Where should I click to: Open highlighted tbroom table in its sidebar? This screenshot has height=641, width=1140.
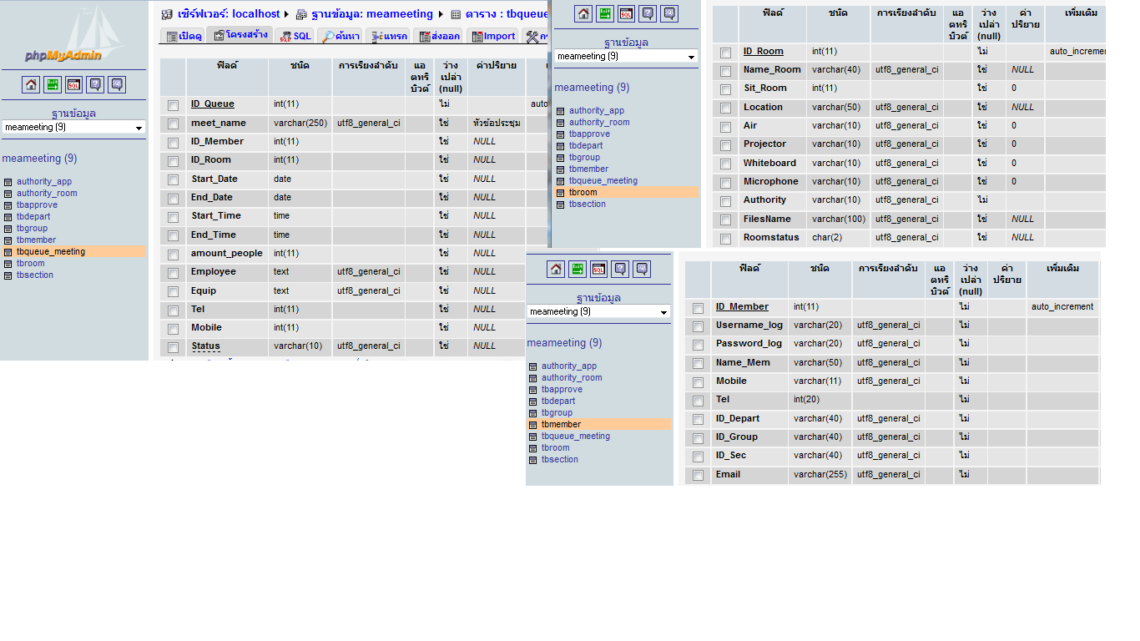coord(583,192)
